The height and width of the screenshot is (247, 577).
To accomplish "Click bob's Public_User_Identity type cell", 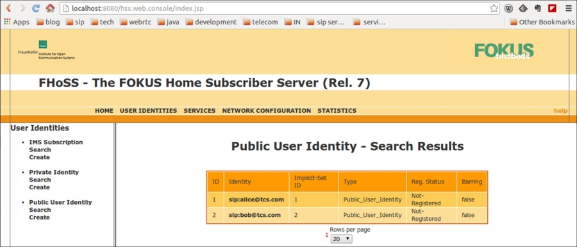I will 372,215.
